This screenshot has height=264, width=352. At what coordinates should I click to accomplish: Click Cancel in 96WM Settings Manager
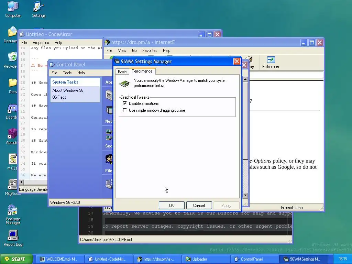199,206
